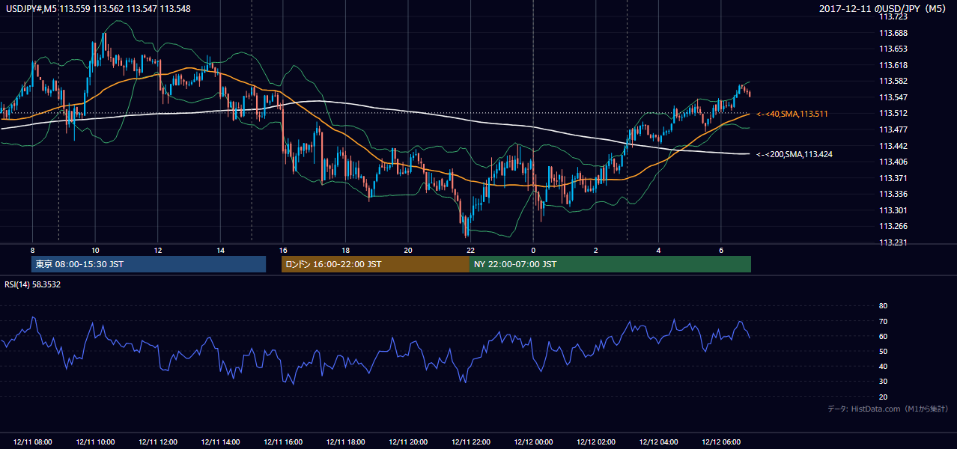Click hour tick 18 under price chart
This screenshot has width=957, height=449.
345,250
